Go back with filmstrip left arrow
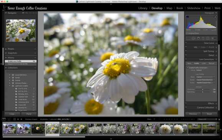Screen dimensions: 222x140 click(18, 119)
